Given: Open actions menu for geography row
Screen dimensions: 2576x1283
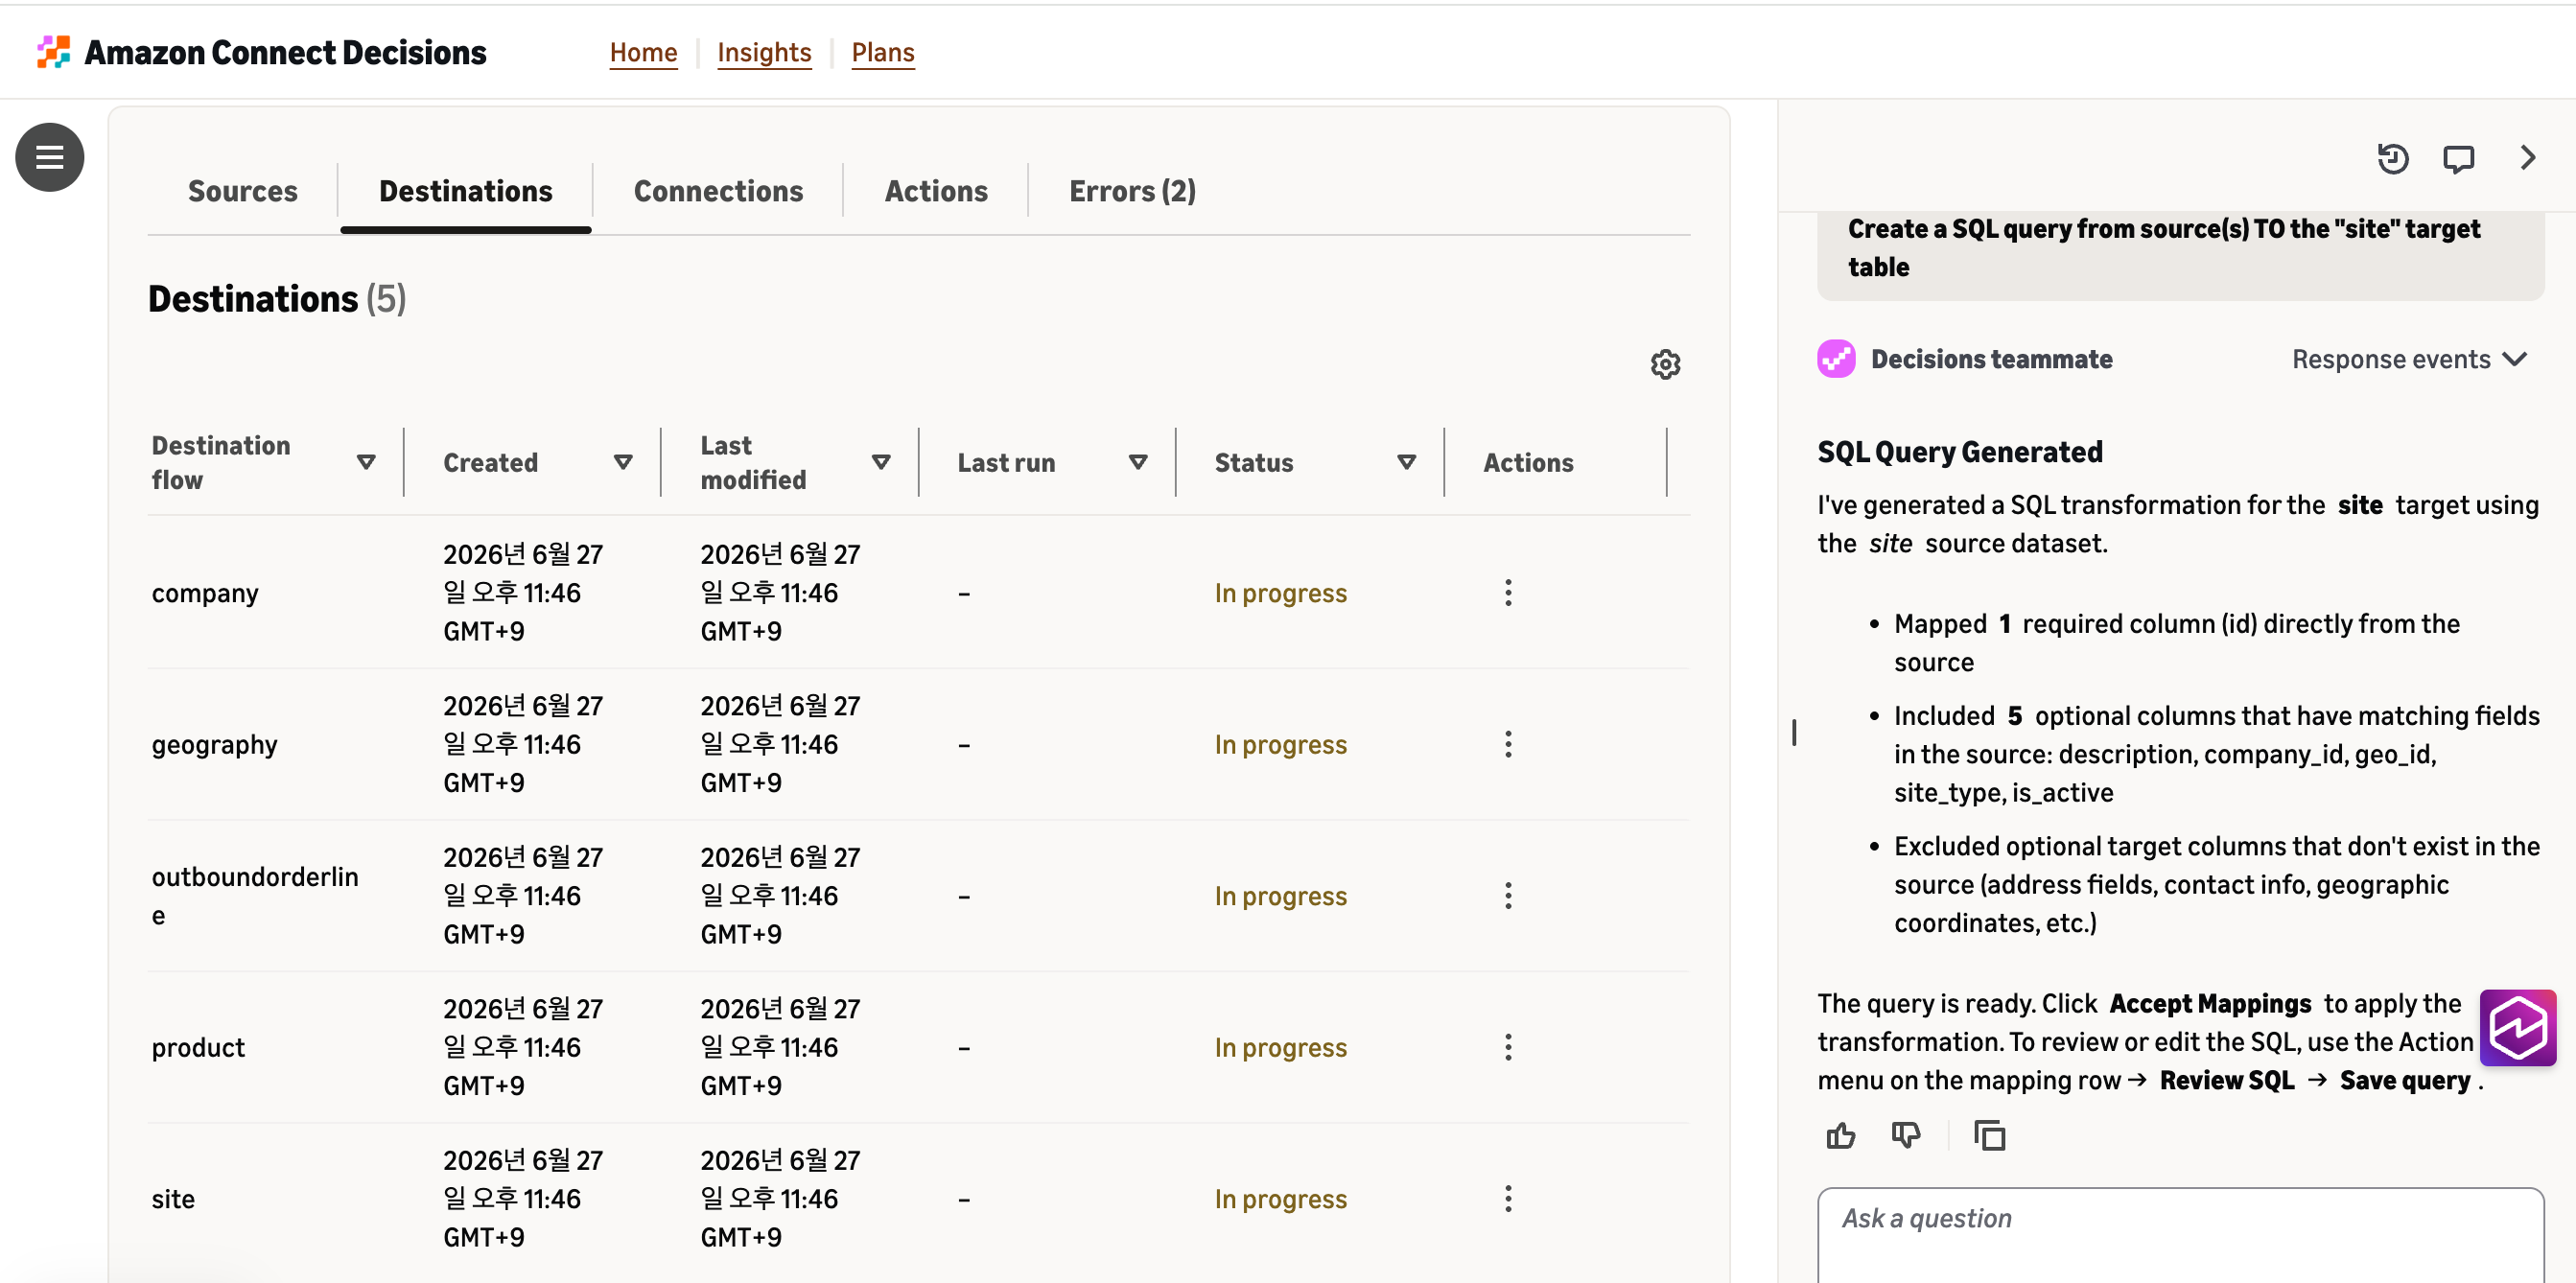Looking at the screenshot, I should click(x=1508, y=744).
